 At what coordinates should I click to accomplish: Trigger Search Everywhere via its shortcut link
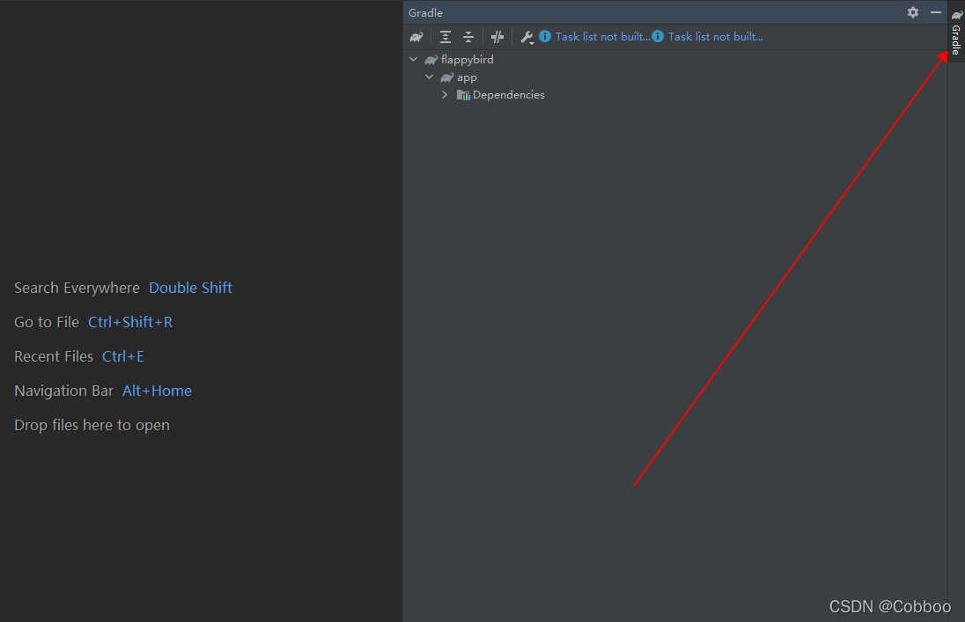(190, 288)
